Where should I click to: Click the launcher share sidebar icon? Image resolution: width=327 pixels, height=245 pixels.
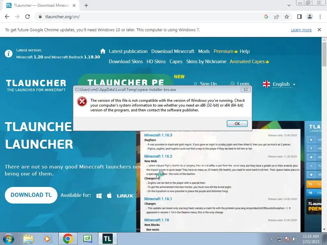(311, 166)
